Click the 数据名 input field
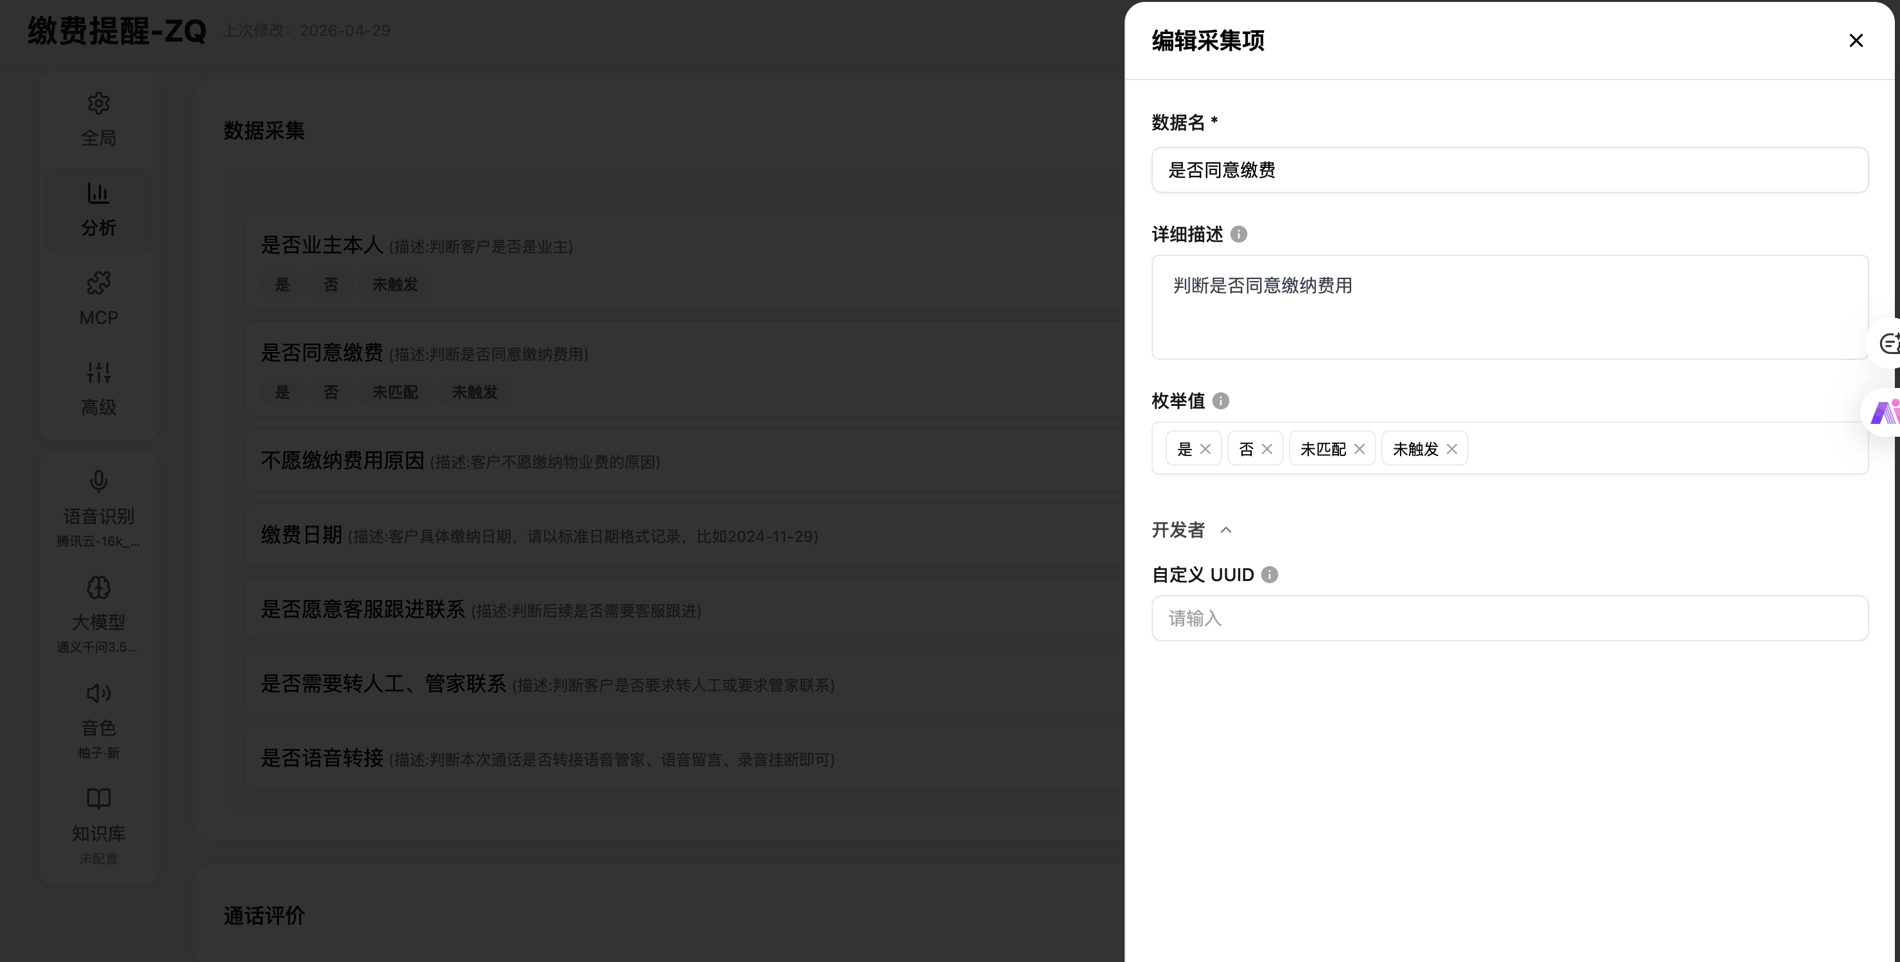1900x962 pixels. (x=1509, y=171)
